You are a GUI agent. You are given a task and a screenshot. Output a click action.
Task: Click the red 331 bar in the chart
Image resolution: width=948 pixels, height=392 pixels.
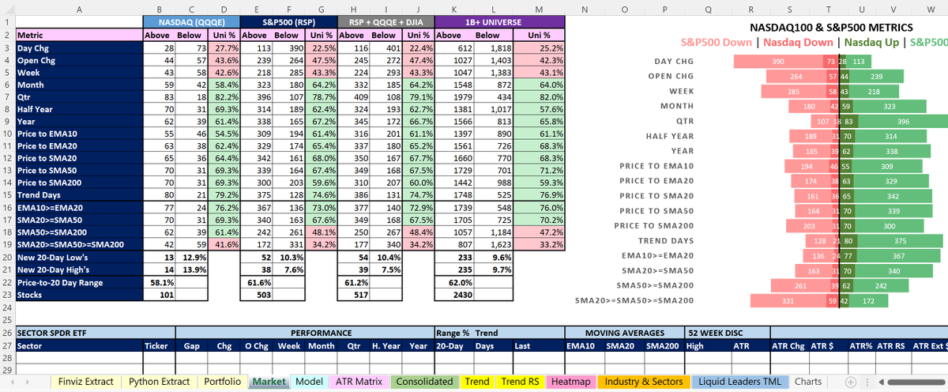coord(787,301)
